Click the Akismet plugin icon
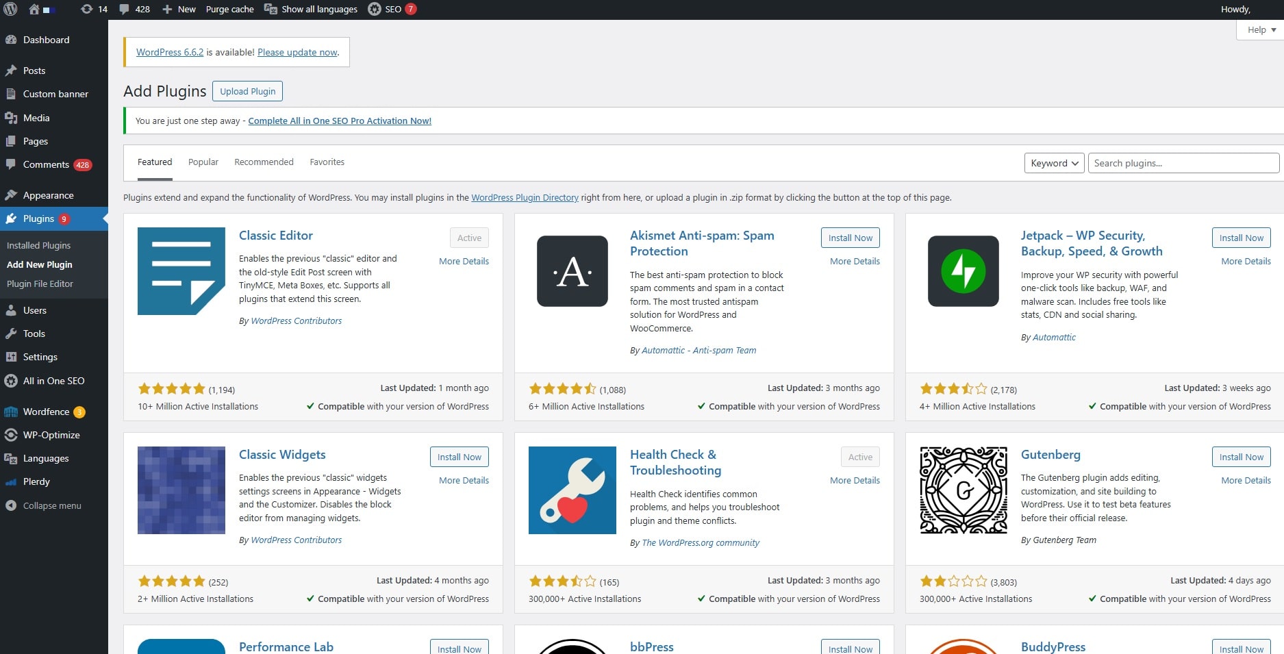 click(572, 271)
